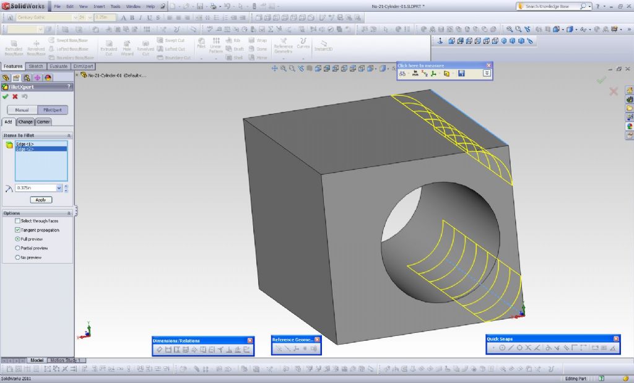Close the Quick Snaps toolbar

[x=616, y=338]
